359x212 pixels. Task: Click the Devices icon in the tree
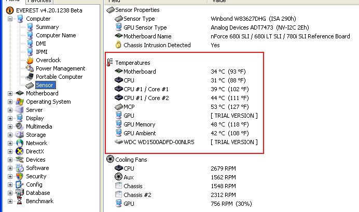pos(20,160)
